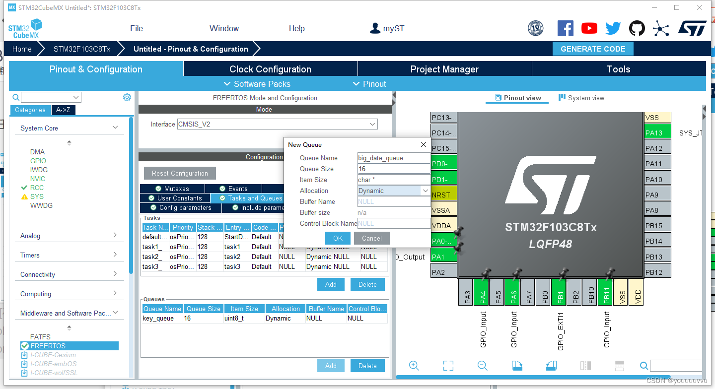This screenshot has width=715, height=389.
Task: Click the 10-year anniversary badge icon
Action: pos(536,28)
